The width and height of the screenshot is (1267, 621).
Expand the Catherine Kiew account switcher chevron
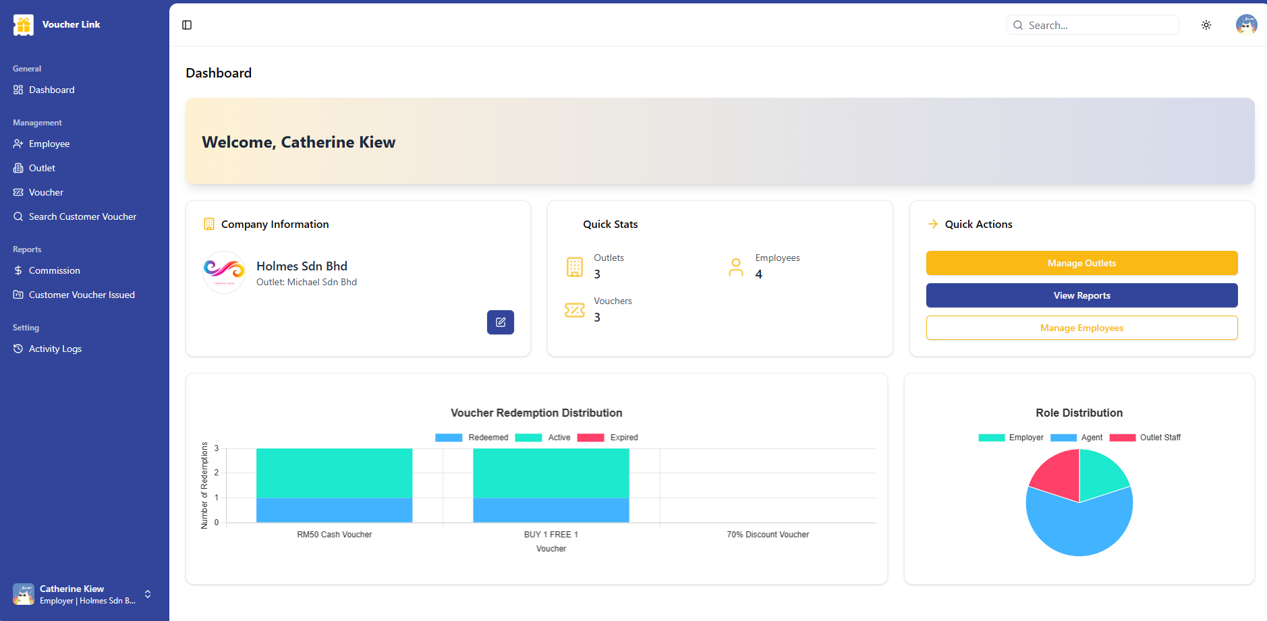click(x=148, y=594)
